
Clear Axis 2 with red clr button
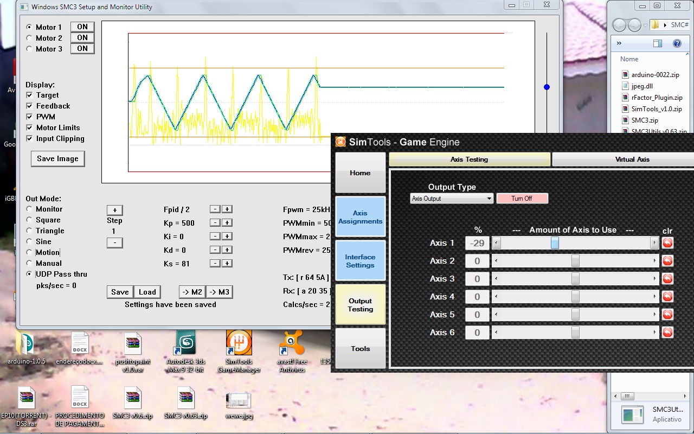click(667, 261)
